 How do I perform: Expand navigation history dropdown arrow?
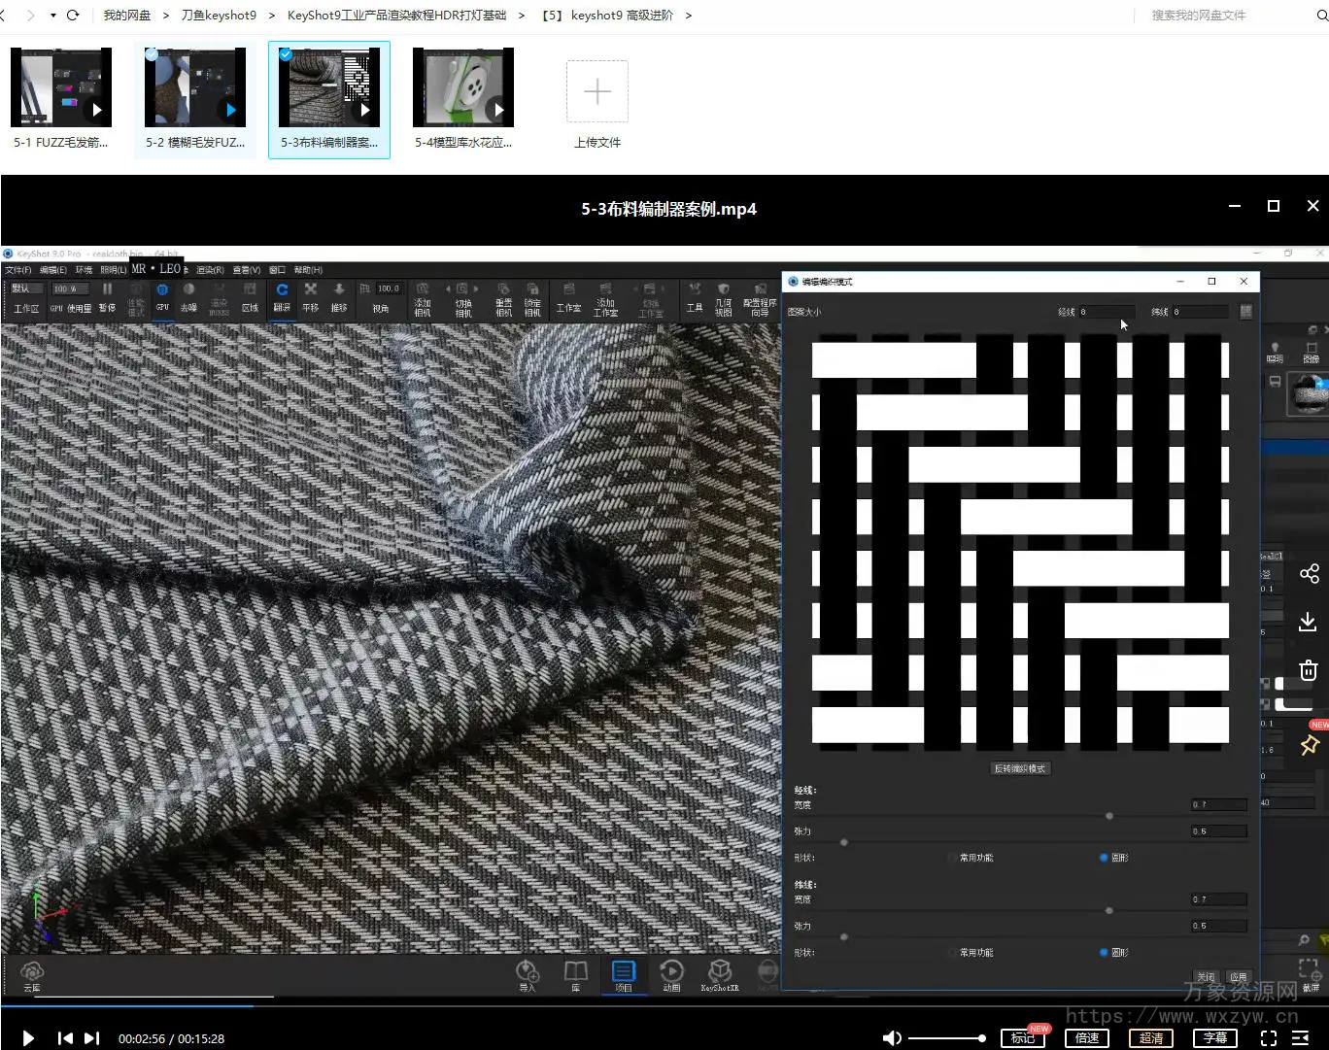point(52,16)
